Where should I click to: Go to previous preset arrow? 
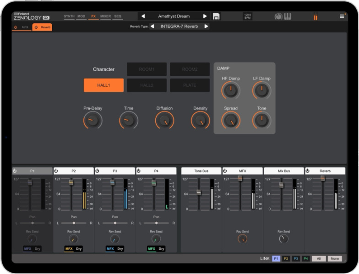point(143,16)
